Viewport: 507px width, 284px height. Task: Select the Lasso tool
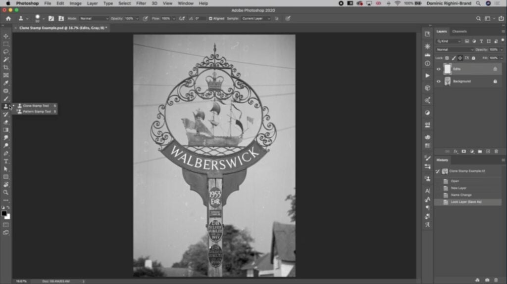pyautogui.click(x=6, y=52)
